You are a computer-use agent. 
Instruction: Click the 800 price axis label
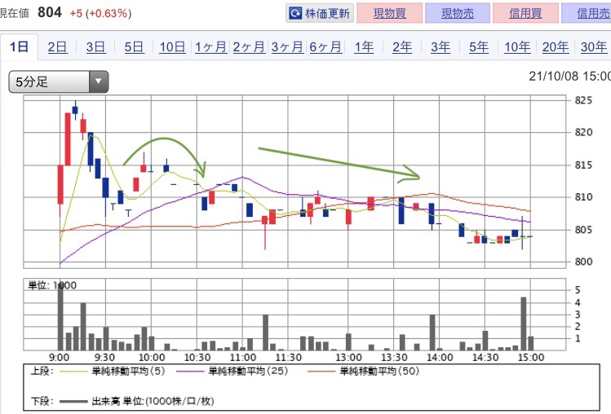tap(583, 262)
